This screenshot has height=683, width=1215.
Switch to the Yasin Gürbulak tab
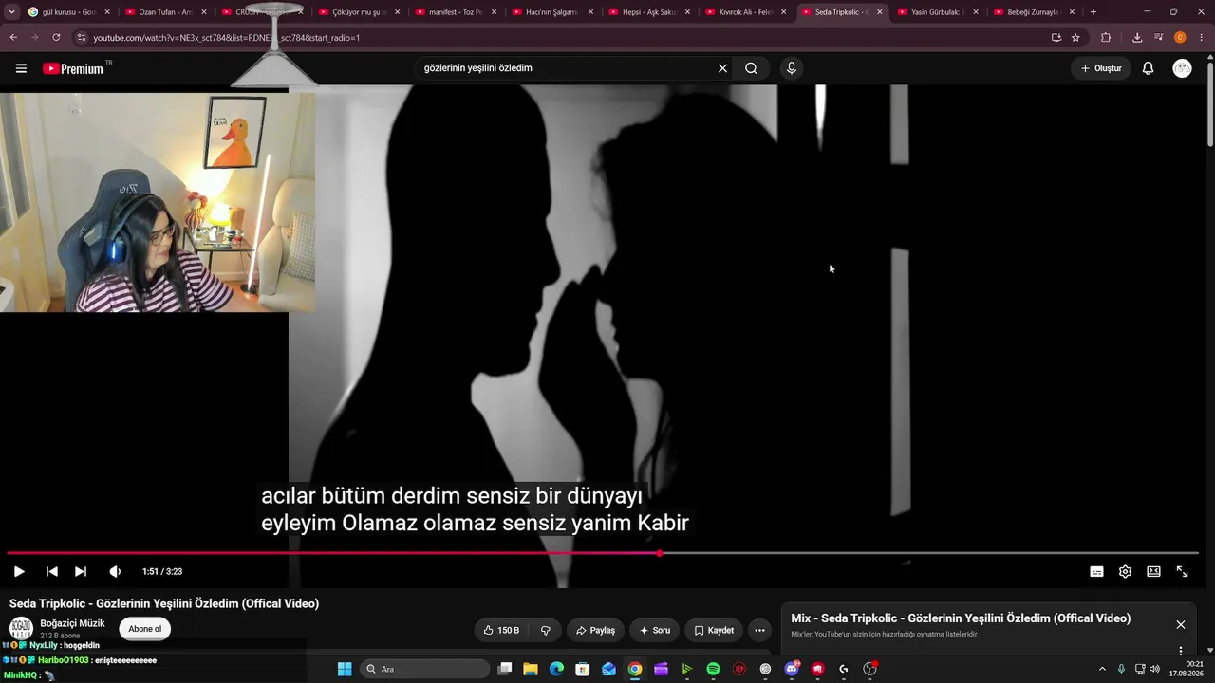click(938, 12)
